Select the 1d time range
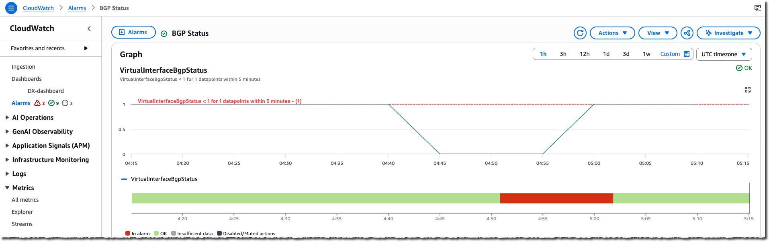Screen dimensions: 769x242 pos(606,54)
